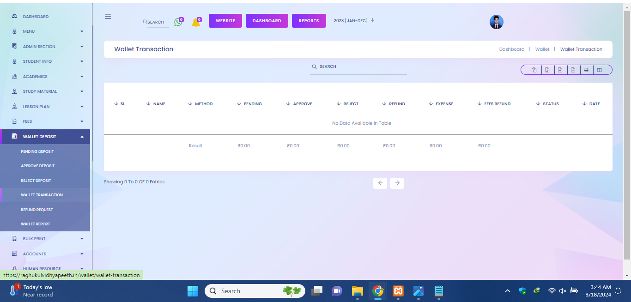
Task: Click the Reports button
Action: point(309,21)
